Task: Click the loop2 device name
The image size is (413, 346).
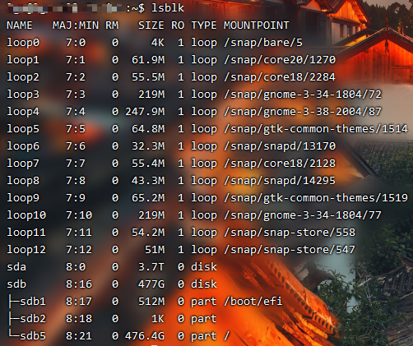Action: (x=23, y=77)
